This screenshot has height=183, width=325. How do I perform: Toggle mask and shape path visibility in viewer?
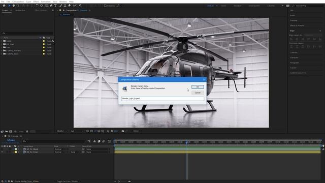(x=95, y=131)
